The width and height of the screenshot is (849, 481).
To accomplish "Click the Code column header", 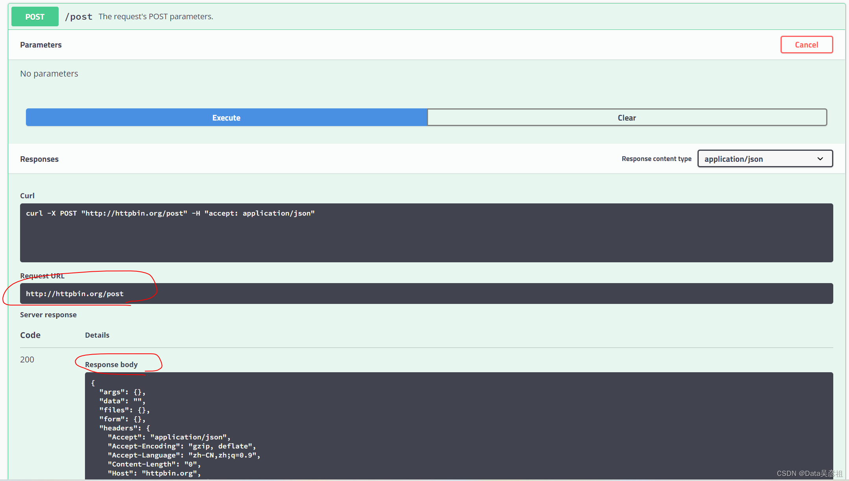I will tap(30, 335).
